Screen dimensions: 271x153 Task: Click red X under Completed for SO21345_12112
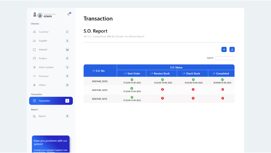(222, 98)
